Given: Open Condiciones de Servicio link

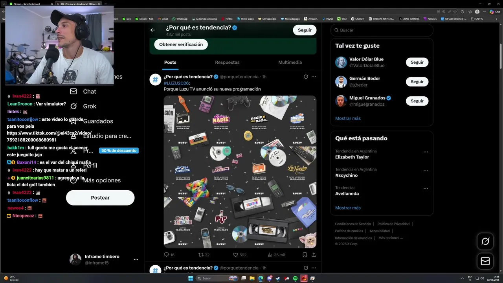Looking at the screenshot, I should [352, 224].
